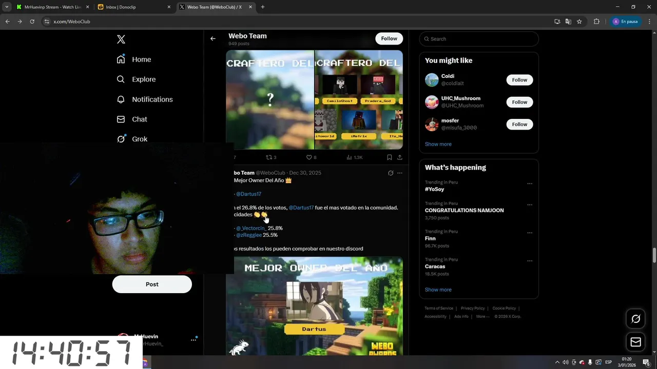
Task: Open the #YoSoy trend
Action: point(434,189)
